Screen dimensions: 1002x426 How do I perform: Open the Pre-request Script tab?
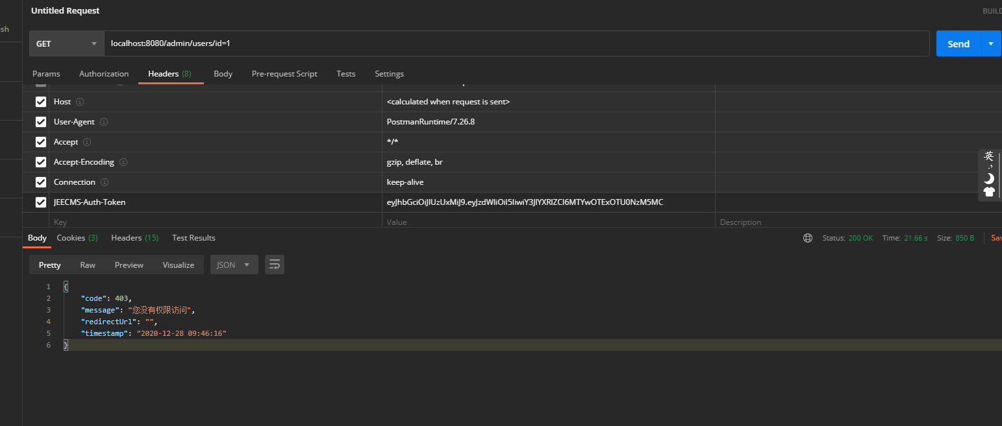click(x=284, y=74)
